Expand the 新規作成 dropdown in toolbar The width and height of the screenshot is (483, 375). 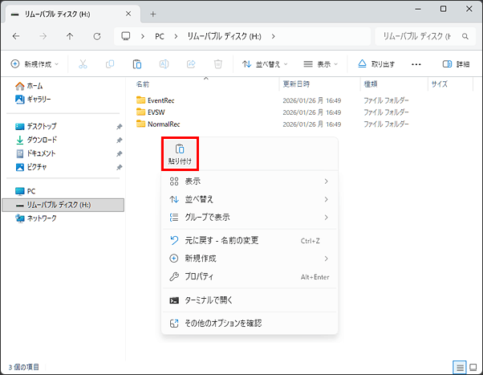[36, 63]
